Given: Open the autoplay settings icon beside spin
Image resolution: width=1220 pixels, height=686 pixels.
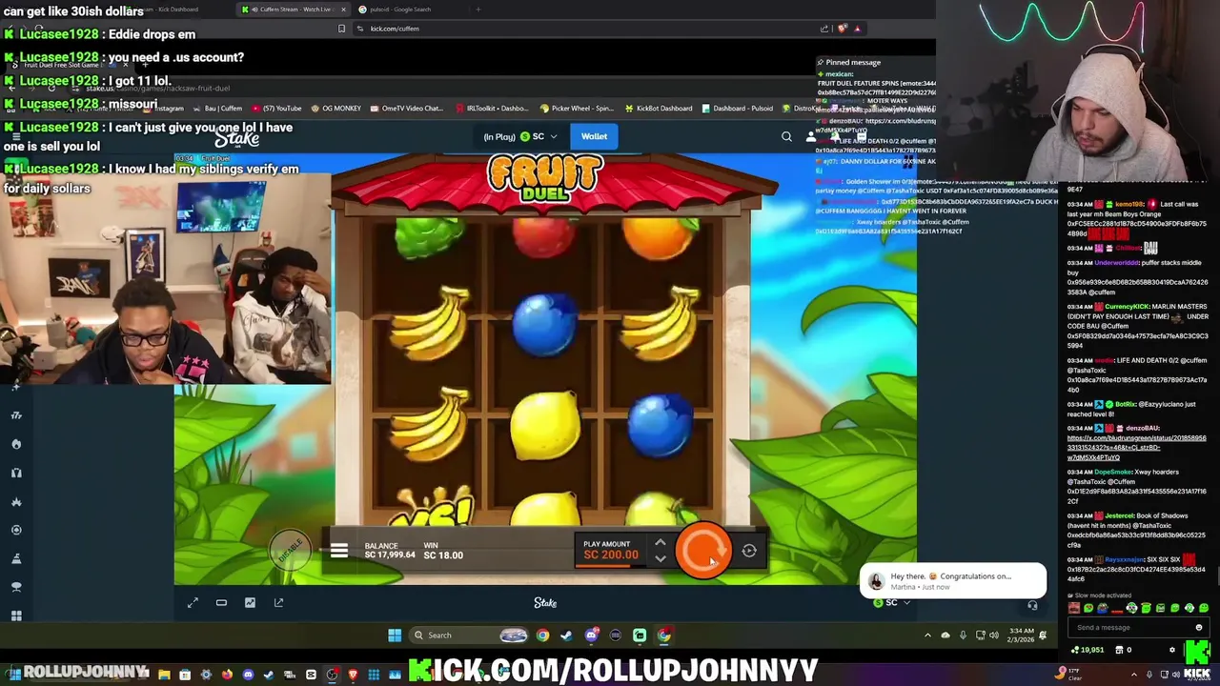Looking at the screenshot, I should click(749, 551).
